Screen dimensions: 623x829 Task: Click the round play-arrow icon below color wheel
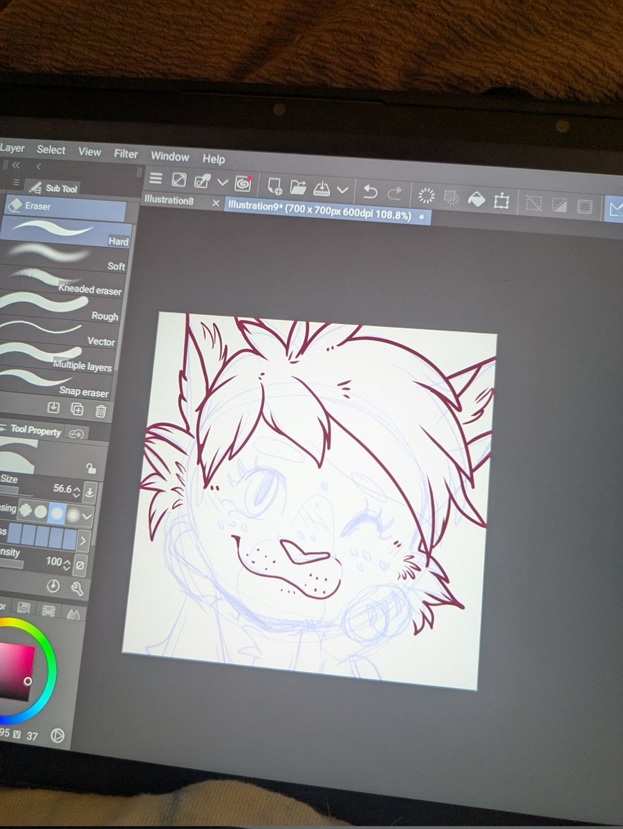57,736
